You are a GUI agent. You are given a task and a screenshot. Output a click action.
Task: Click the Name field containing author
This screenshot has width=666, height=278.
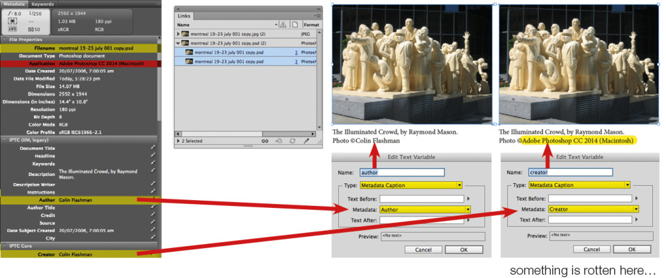(402, 173)
